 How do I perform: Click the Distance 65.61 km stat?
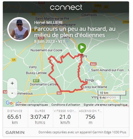15,117
